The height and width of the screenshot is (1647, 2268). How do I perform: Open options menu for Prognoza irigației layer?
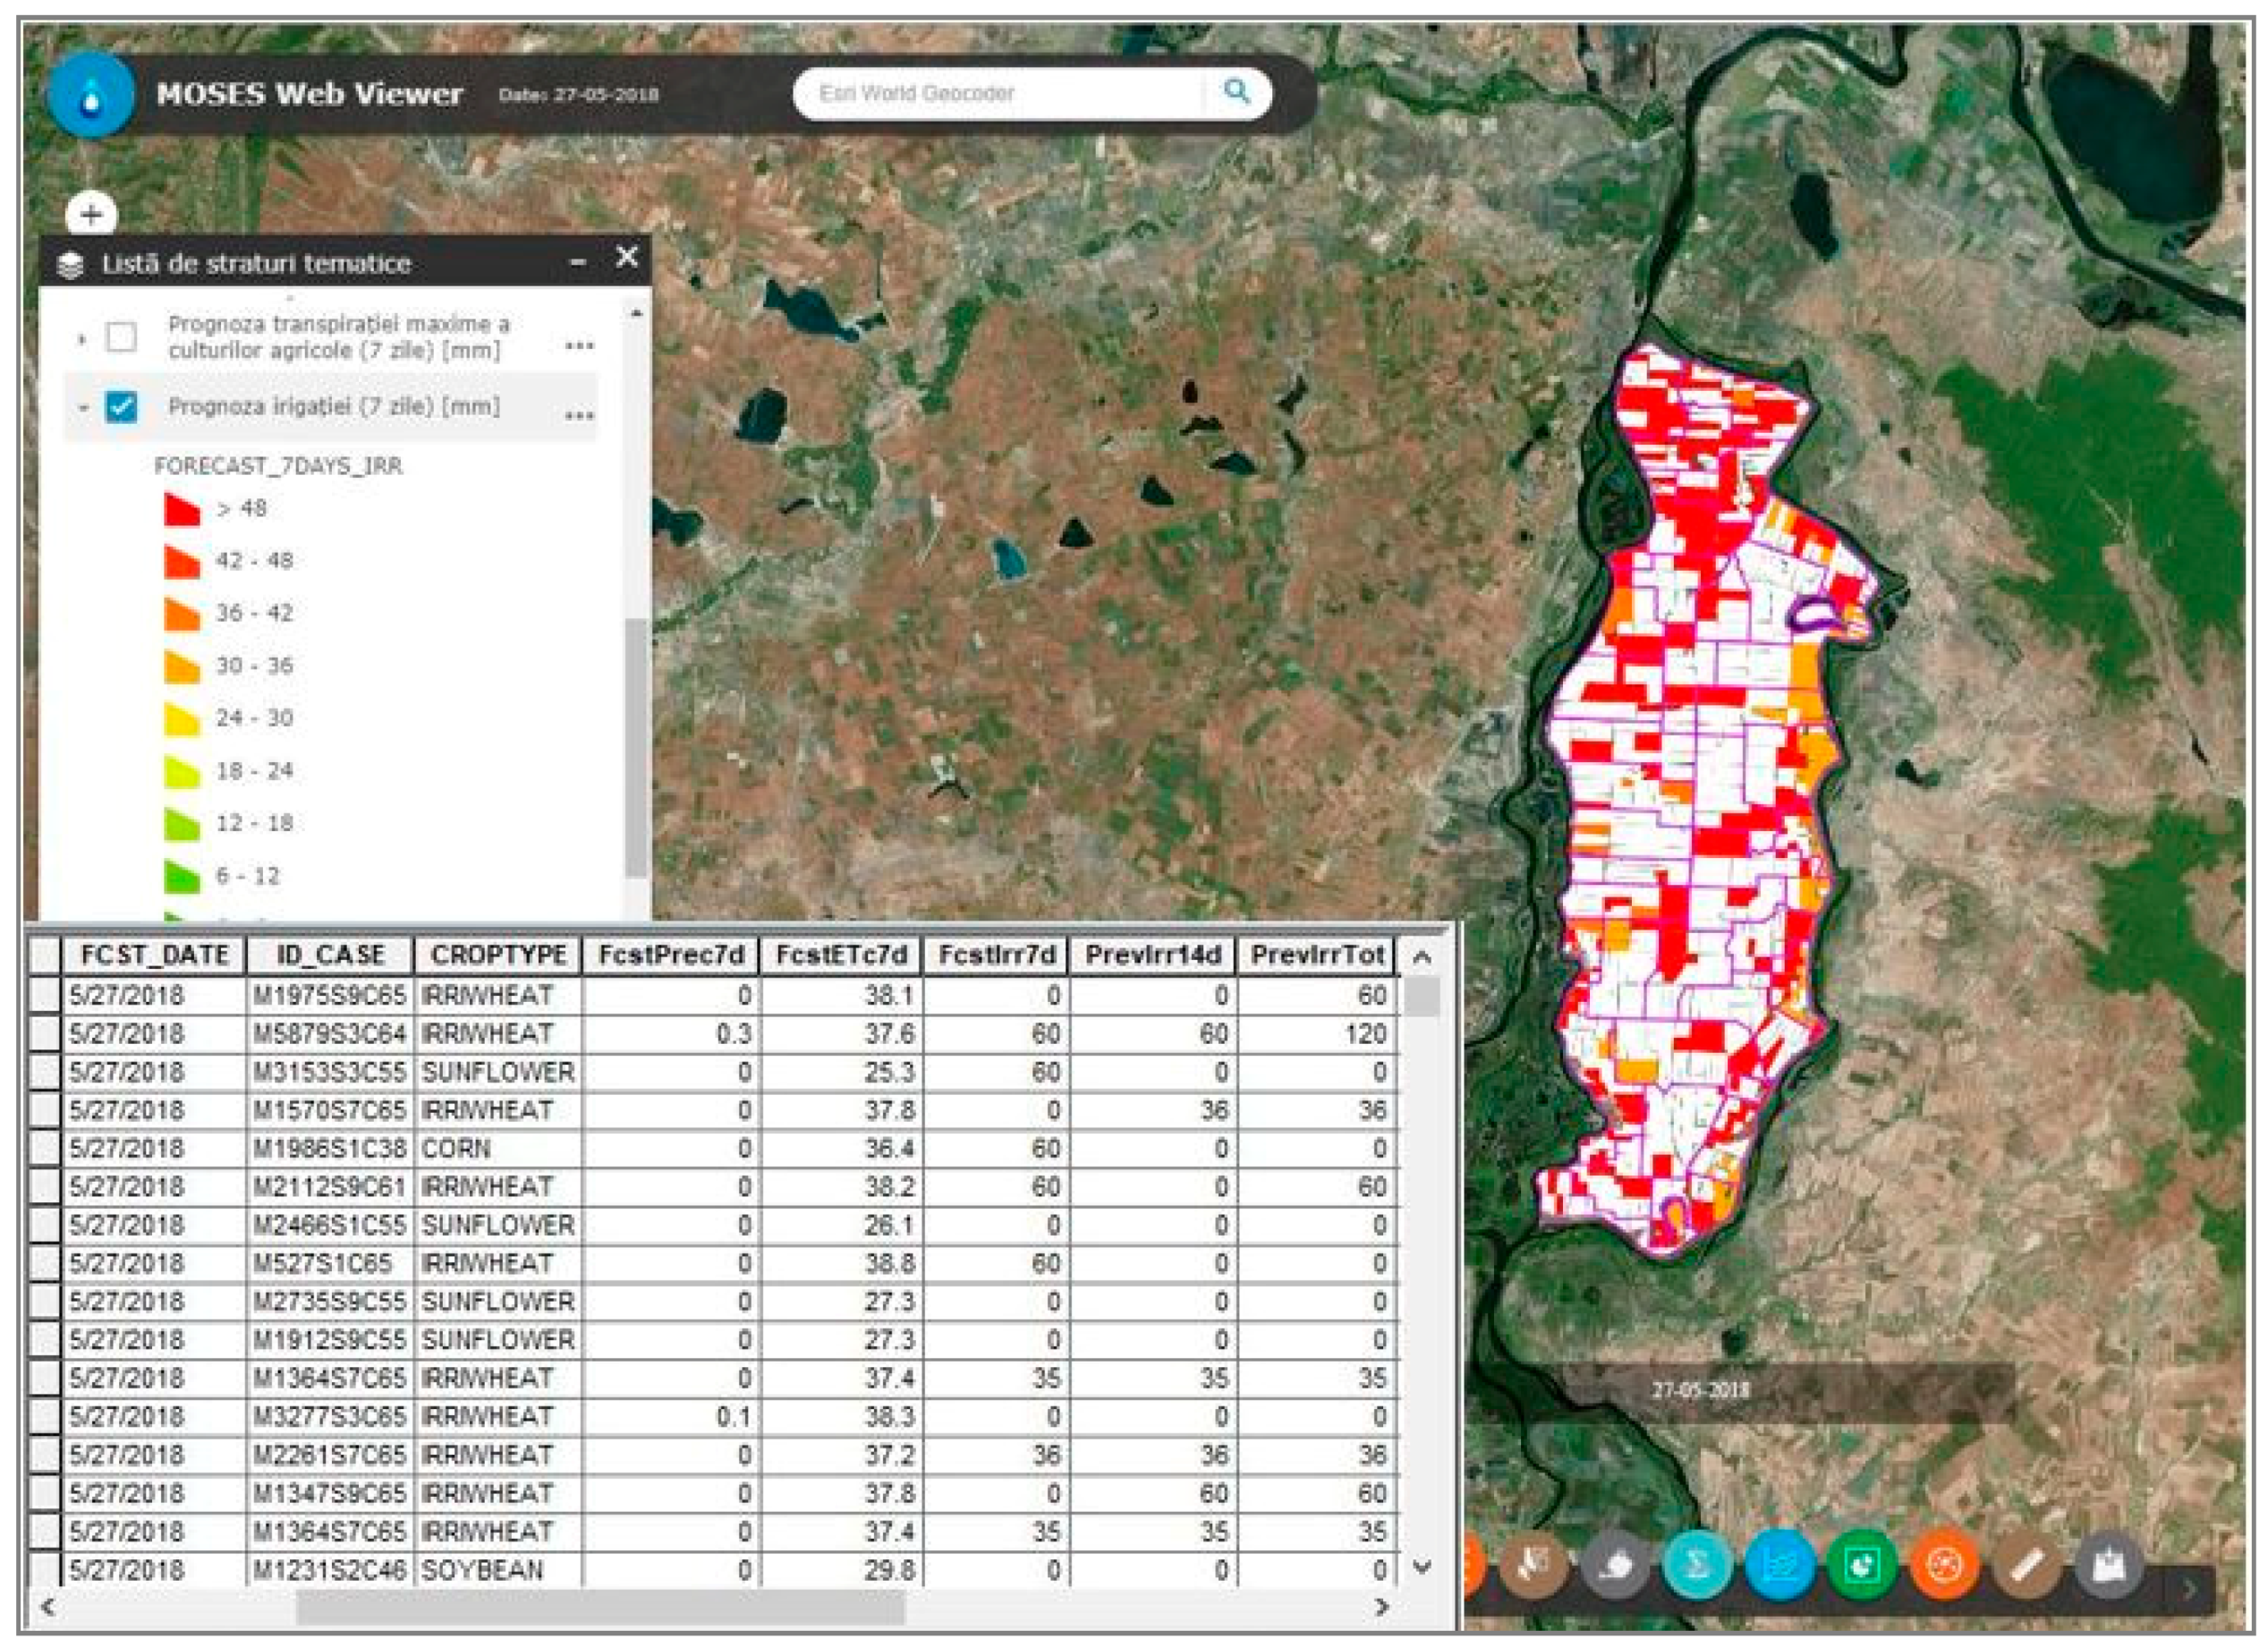579,415
